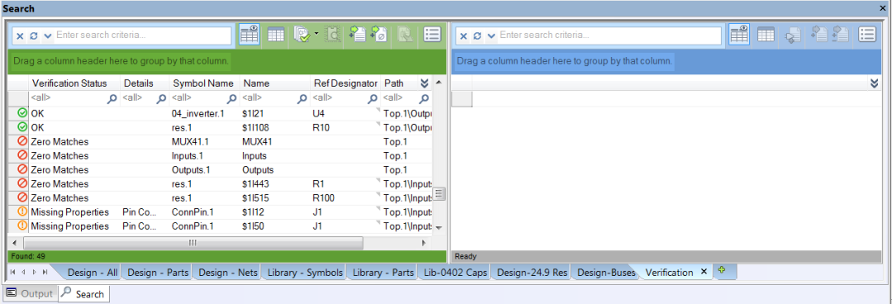Switch to Library - Symbols tab
This screenshot has width=892, height=304.
(305, 272)
